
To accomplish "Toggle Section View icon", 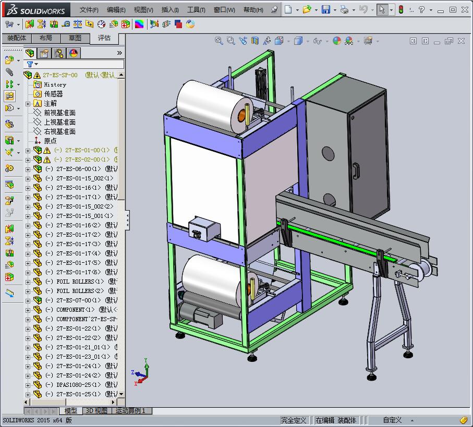I will tap(255, 41).
